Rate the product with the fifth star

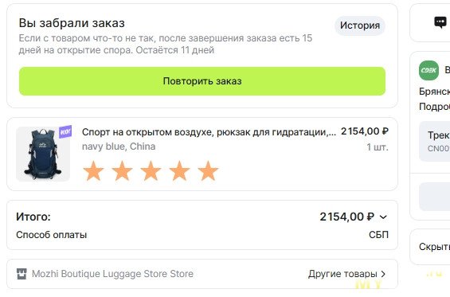(208, 170)
